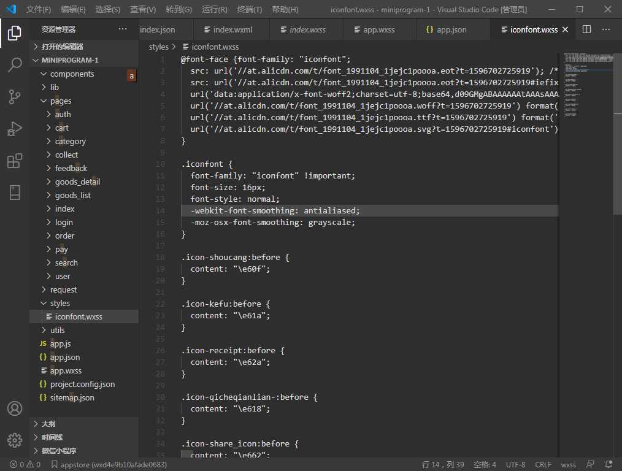Open the 转到(G) menu
The image size is (622, 471).
coord(179,9)
